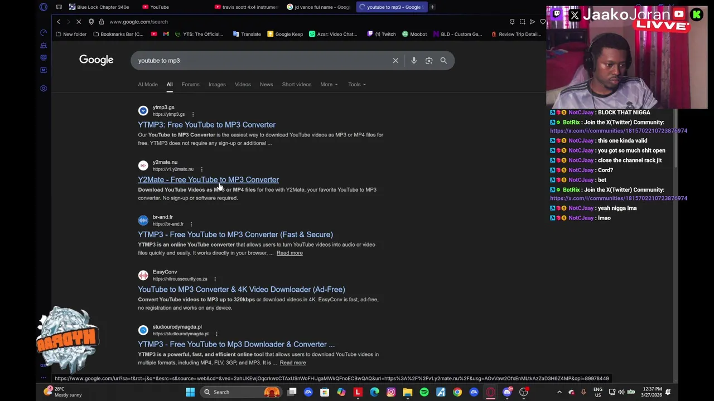The image size is (714, 401).
Task: Open YTMP3 Converter (Fast & Secure) result
Action: click(x=235, y=234)
